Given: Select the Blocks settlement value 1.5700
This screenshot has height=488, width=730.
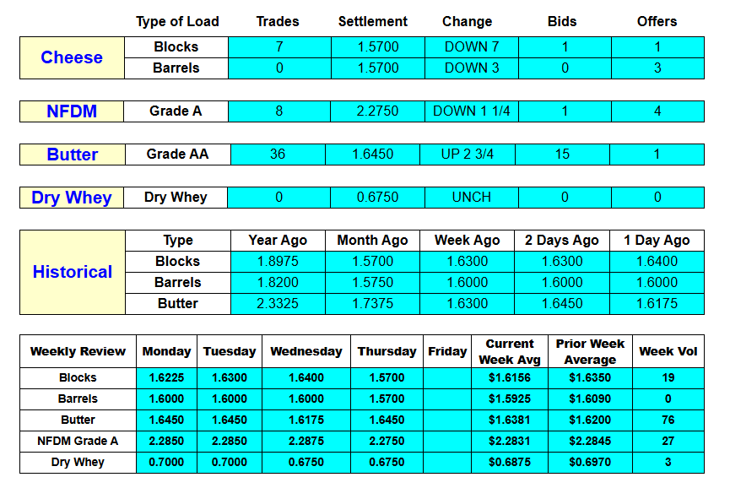Looking at the screenshot, I should point(377,47).
